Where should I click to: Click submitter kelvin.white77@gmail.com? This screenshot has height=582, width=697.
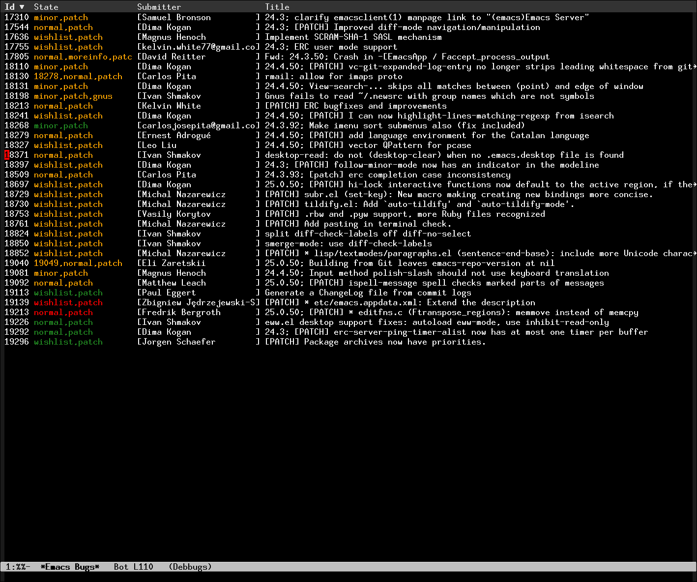[x=199, y=47]
